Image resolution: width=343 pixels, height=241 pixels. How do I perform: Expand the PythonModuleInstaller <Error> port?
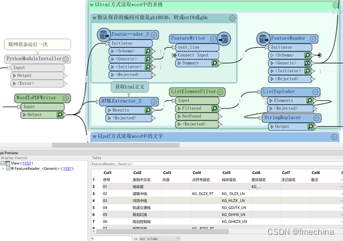tap(14, 84)
